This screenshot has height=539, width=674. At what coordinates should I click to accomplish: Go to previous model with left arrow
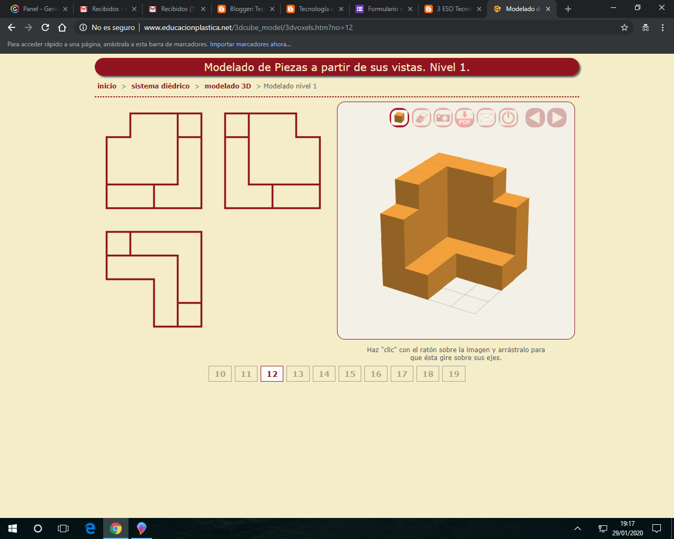pyautogui.click(x=535, y=117)
